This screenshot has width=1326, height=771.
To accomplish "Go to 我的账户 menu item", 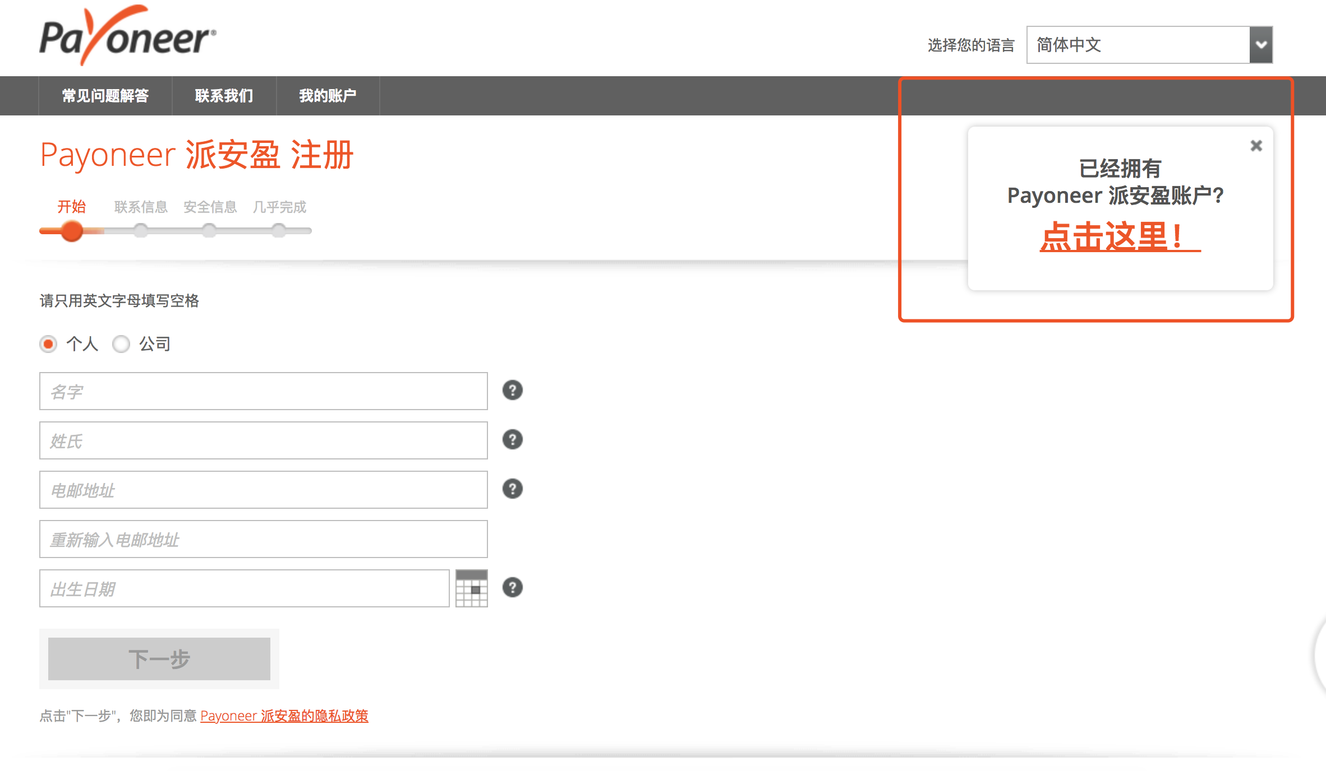I will point(328,96).
